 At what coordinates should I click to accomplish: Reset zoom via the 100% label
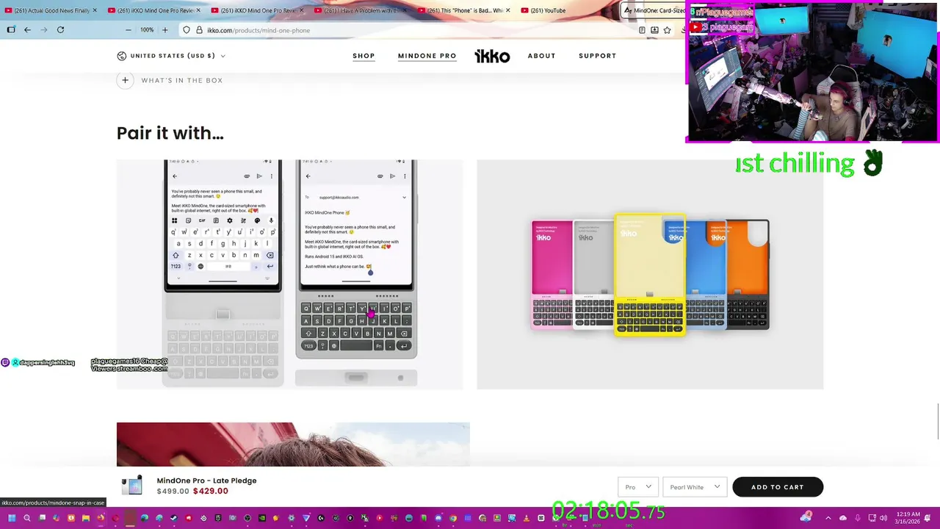(147, 30)
